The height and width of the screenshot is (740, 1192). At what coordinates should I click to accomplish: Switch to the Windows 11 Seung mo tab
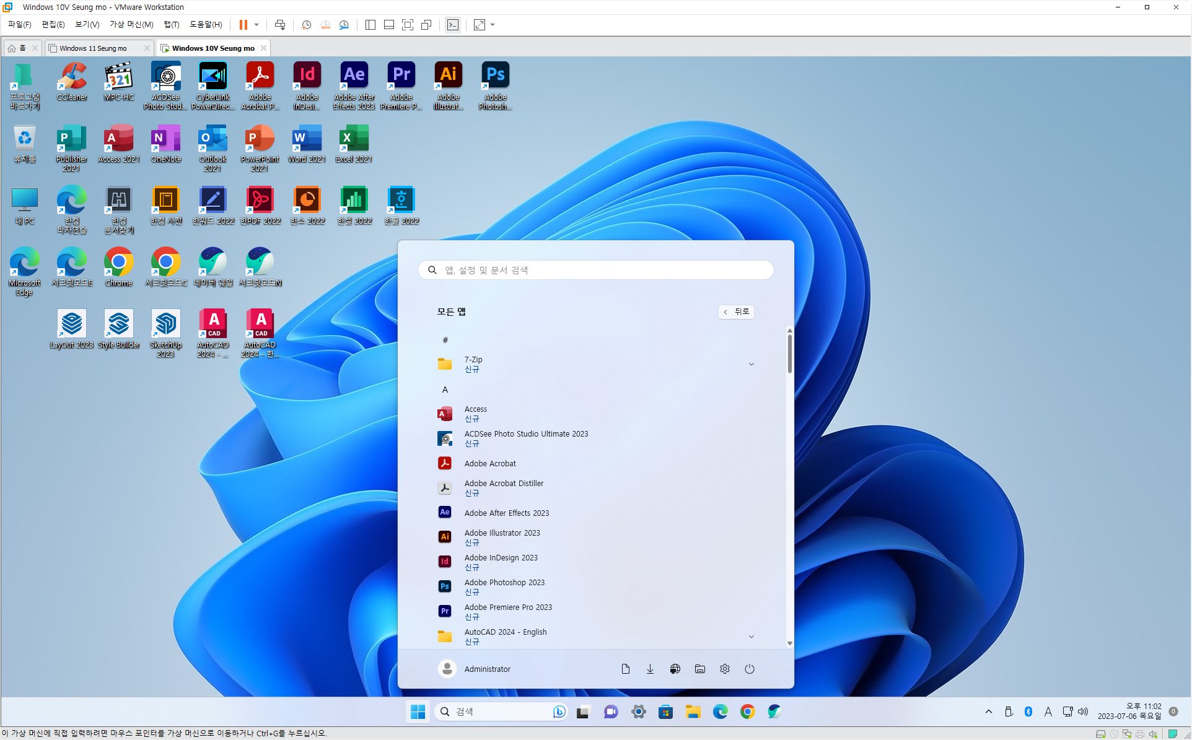point(94,48)
